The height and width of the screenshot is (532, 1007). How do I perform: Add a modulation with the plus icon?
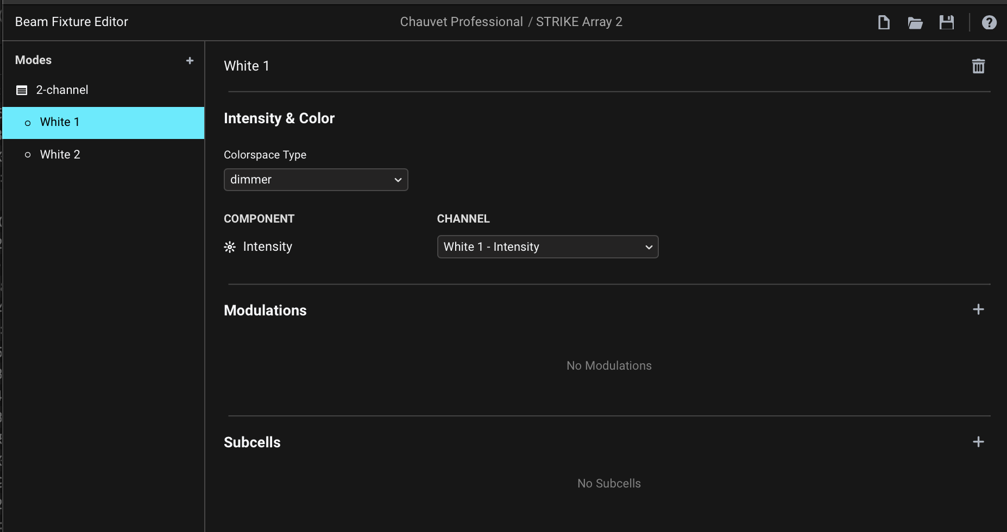point(978,309)
